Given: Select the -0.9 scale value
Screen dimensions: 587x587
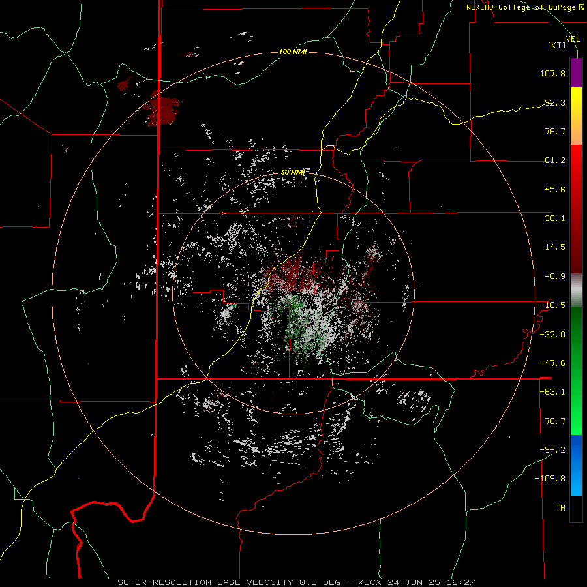Looking at the screenshot, I should [x=555, y=277].
